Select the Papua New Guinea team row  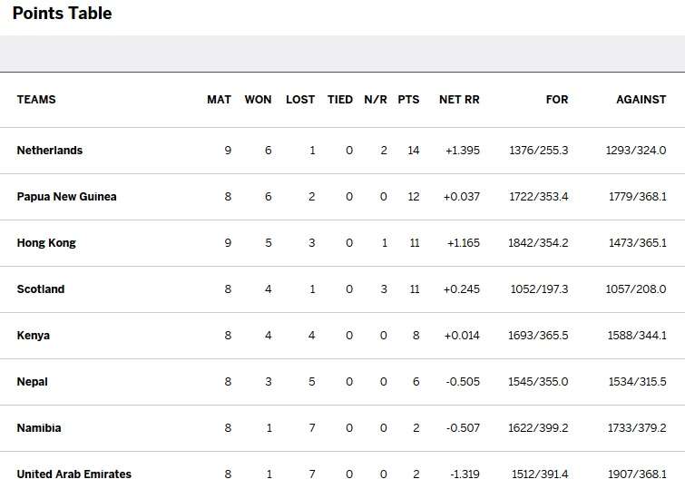point(66,197)
